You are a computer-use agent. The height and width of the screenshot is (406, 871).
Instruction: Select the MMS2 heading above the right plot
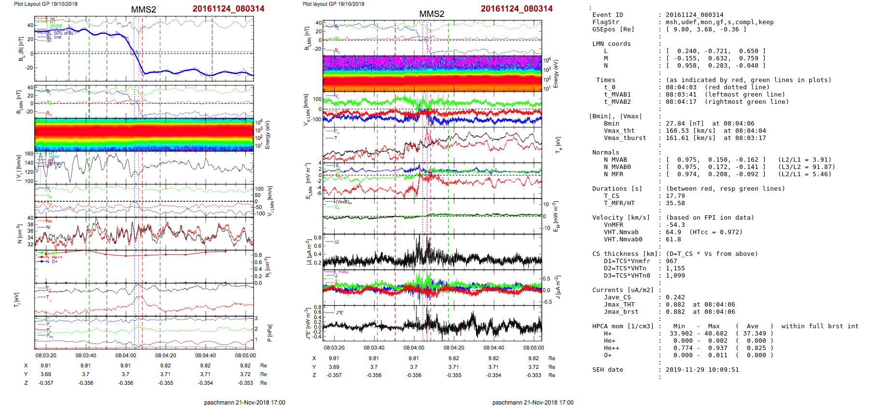pyautogui.click(x=431, y=14)
